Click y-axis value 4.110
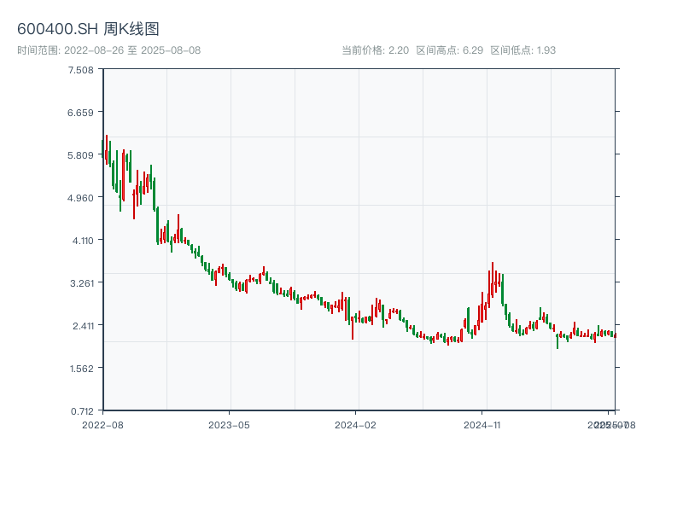This screenshot has width=683, height=512. [x=83, y=241]
